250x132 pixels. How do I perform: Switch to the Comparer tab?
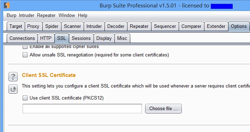coord(191,26)
